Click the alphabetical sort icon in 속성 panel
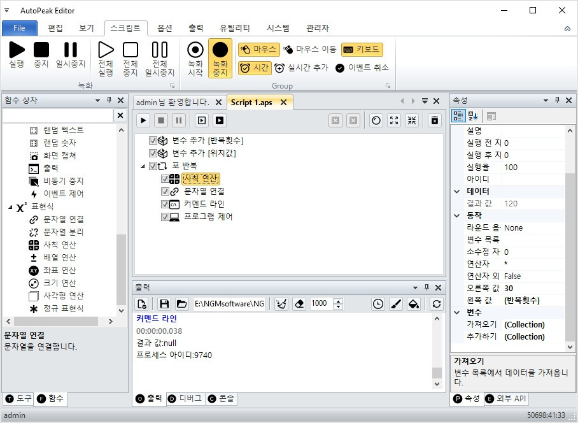The height and width of the screenshot is (423, 578). click(x=473, y=116)
